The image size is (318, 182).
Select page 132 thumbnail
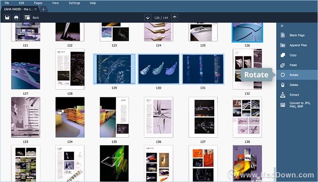point(247,69)
